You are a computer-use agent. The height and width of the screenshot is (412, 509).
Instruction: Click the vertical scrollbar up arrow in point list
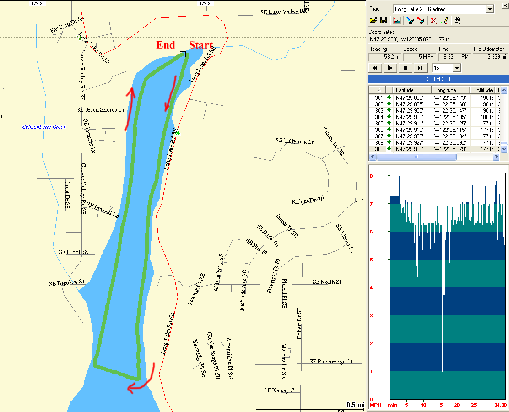click(504, 90)
